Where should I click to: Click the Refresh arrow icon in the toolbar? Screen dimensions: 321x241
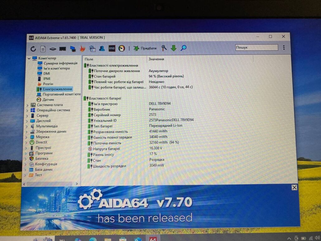[33, 49]
